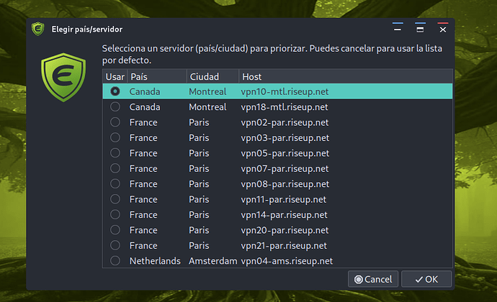Enable radio button for vpn05-par.riseup.net
Screen dimensions: 497x302
click(115, 153)
